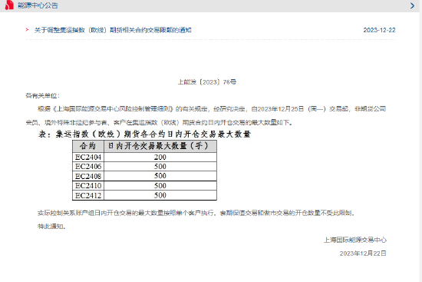
Task: Select the EC2410 contract cell
Action: (88, 186)
